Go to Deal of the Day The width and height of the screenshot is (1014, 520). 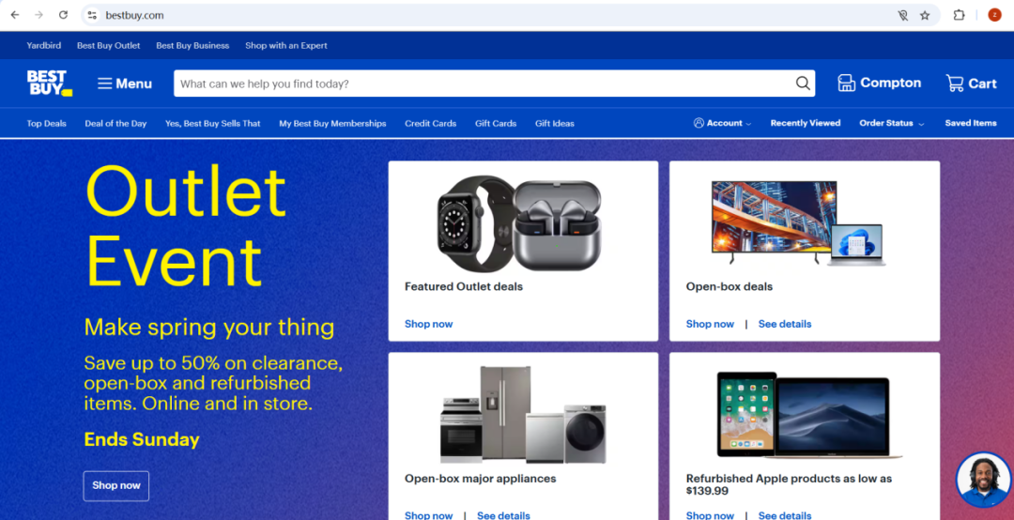tap(115, 124)
